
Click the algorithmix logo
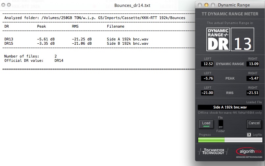click(x=249, y=153)
